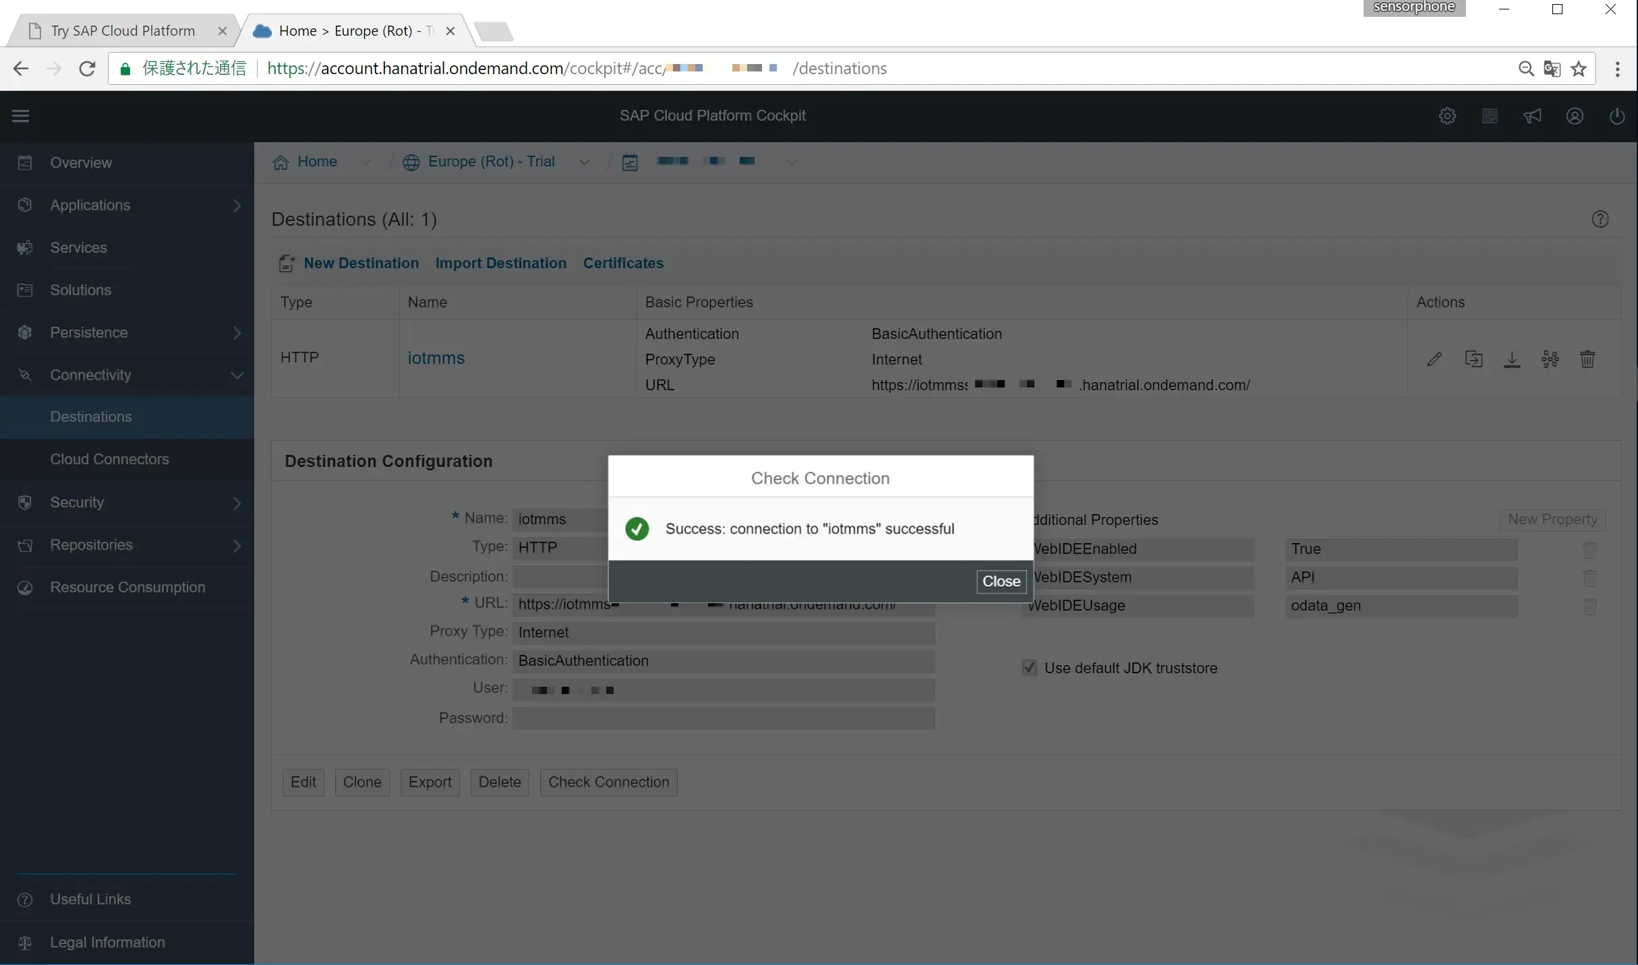This screenshot has width=1638, height=965.
Task: Expand the Repositories sidebar section
Action: (237, 545)
